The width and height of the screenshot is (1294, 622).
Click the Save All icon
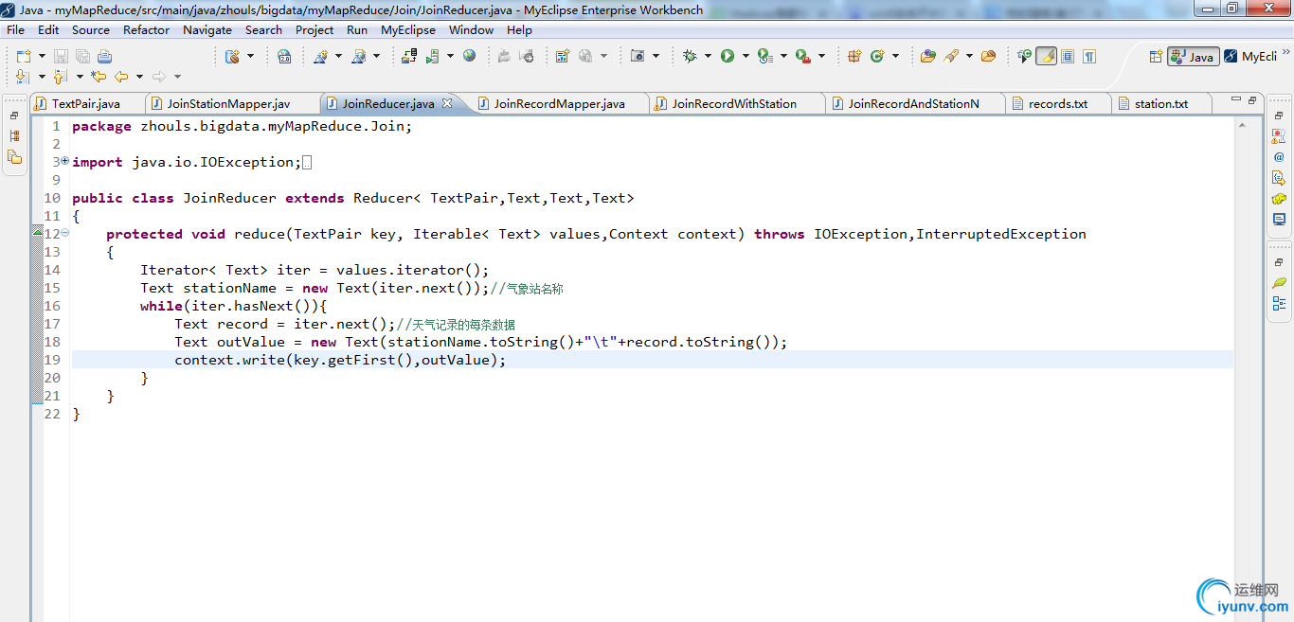click(82, 56)
